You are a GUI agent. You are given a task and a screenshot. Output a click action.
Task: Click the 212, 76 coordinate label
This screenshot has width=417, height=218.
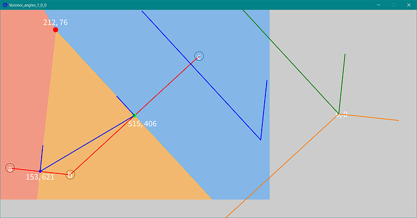coord(56,22)
